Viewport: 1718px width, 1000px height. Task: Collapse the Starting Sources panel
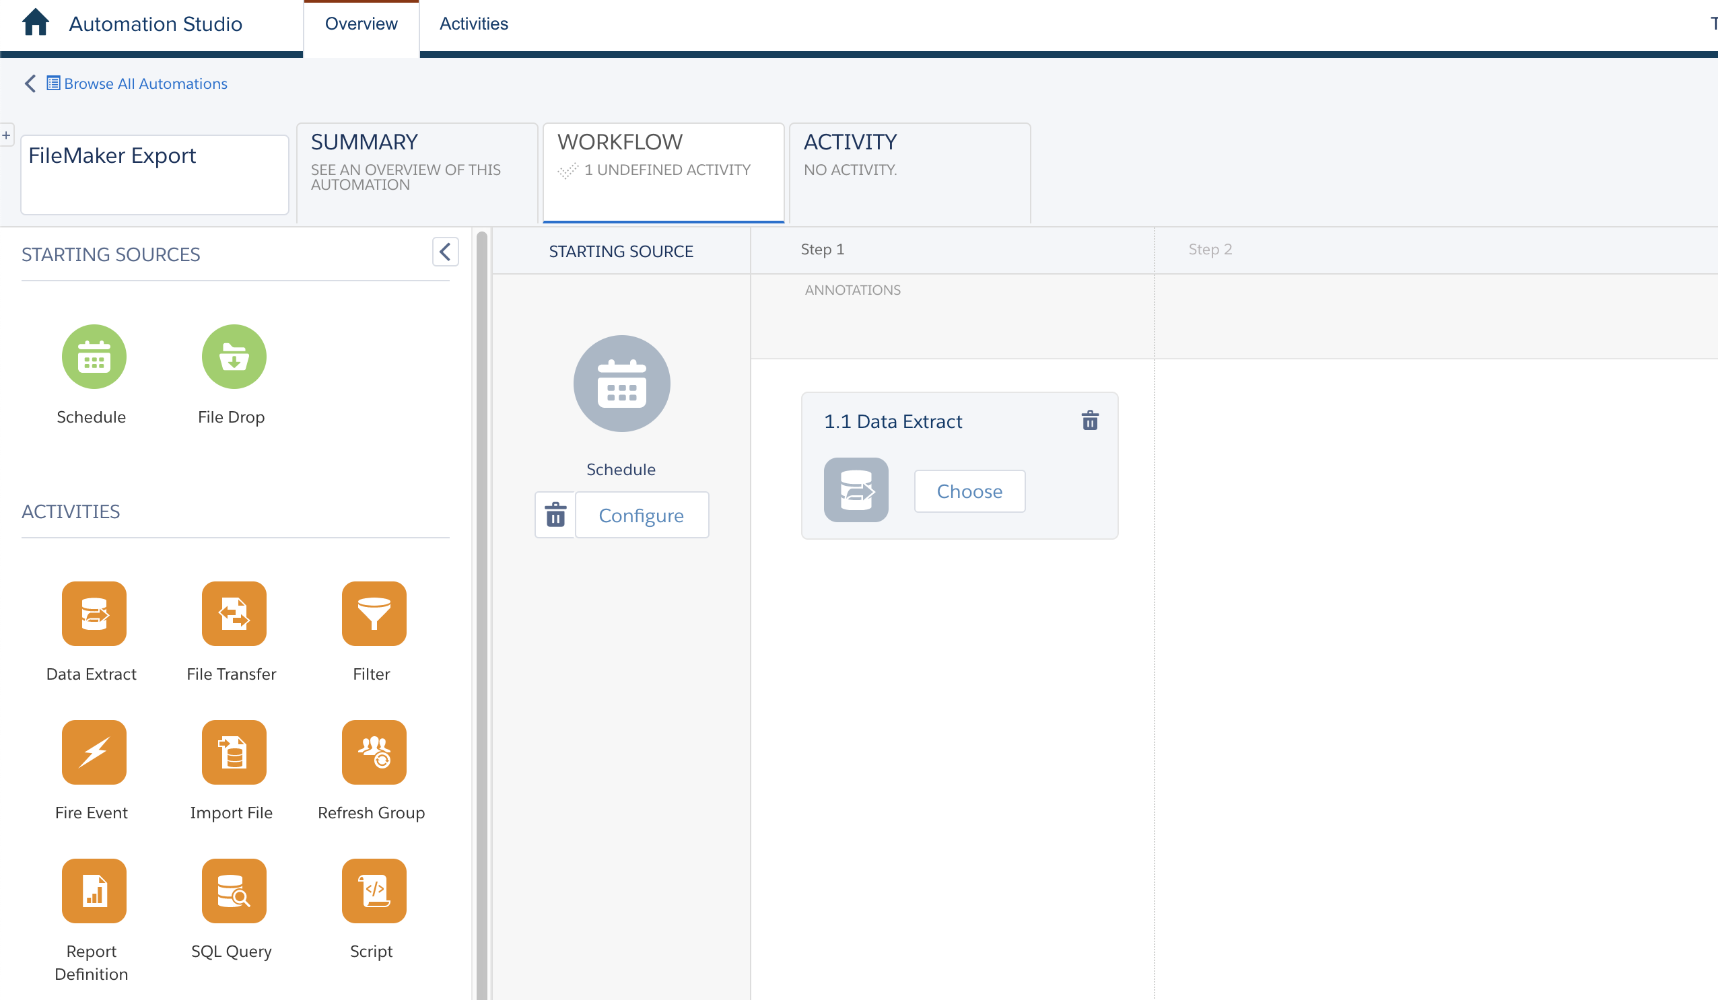[x=445, y=251]
